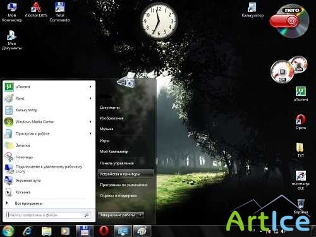Screen dimensions: 316x237
Task: Open Windows Explorer folder in the taskbar
Action: tap(47, 231)
